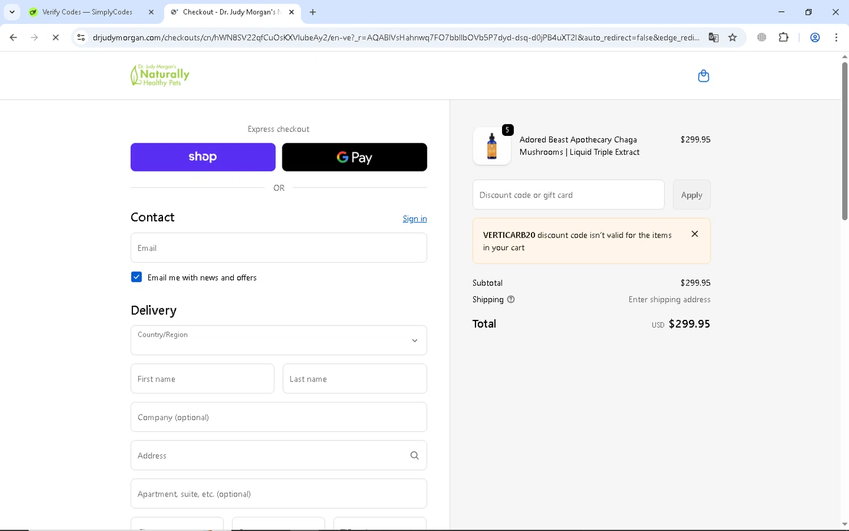The height and width of the screenshot is (531, 849).
Task: Click the Enter shipping address text
Action: pyautogui.click(x=669, y=299)
